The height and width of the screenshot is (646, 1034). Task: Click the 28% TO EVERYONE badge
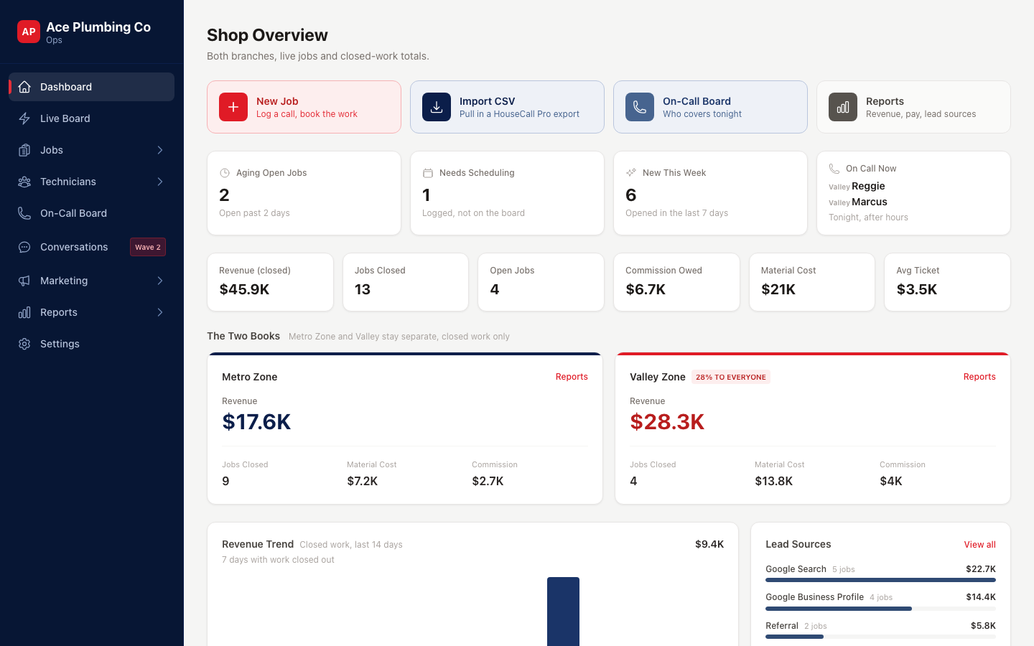coord(731,377)
